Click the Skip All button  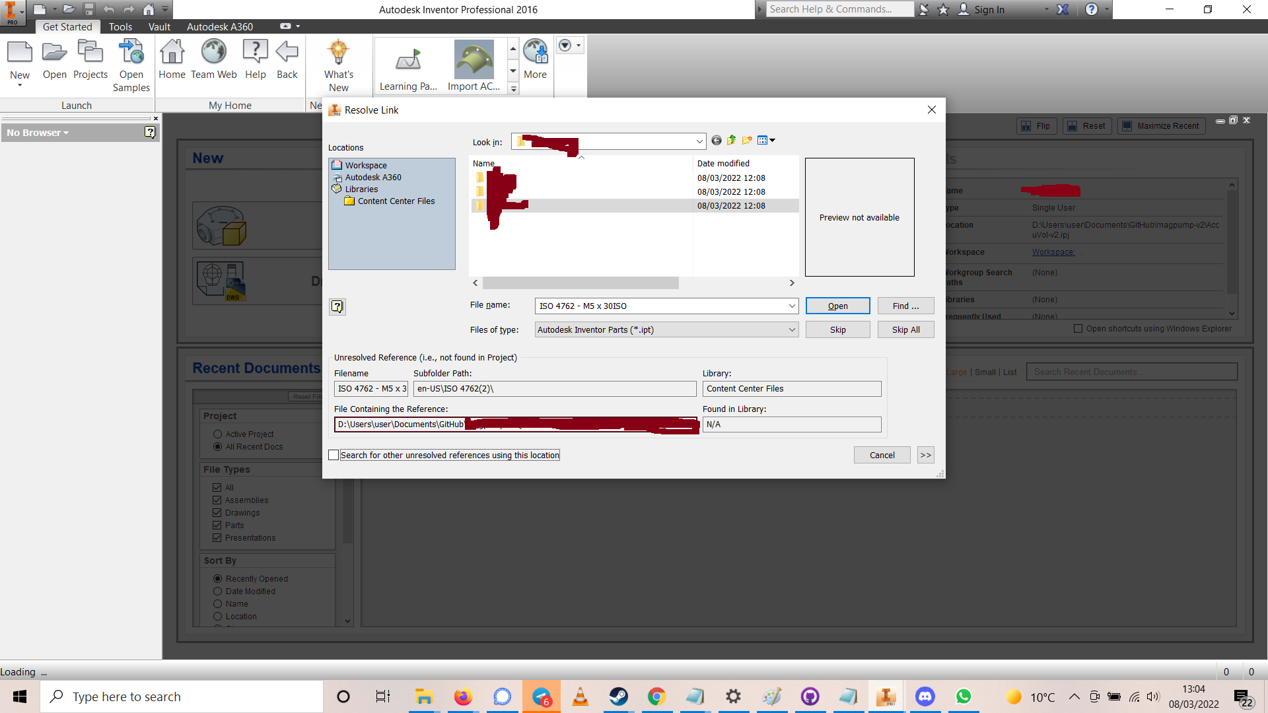point(905,329)
